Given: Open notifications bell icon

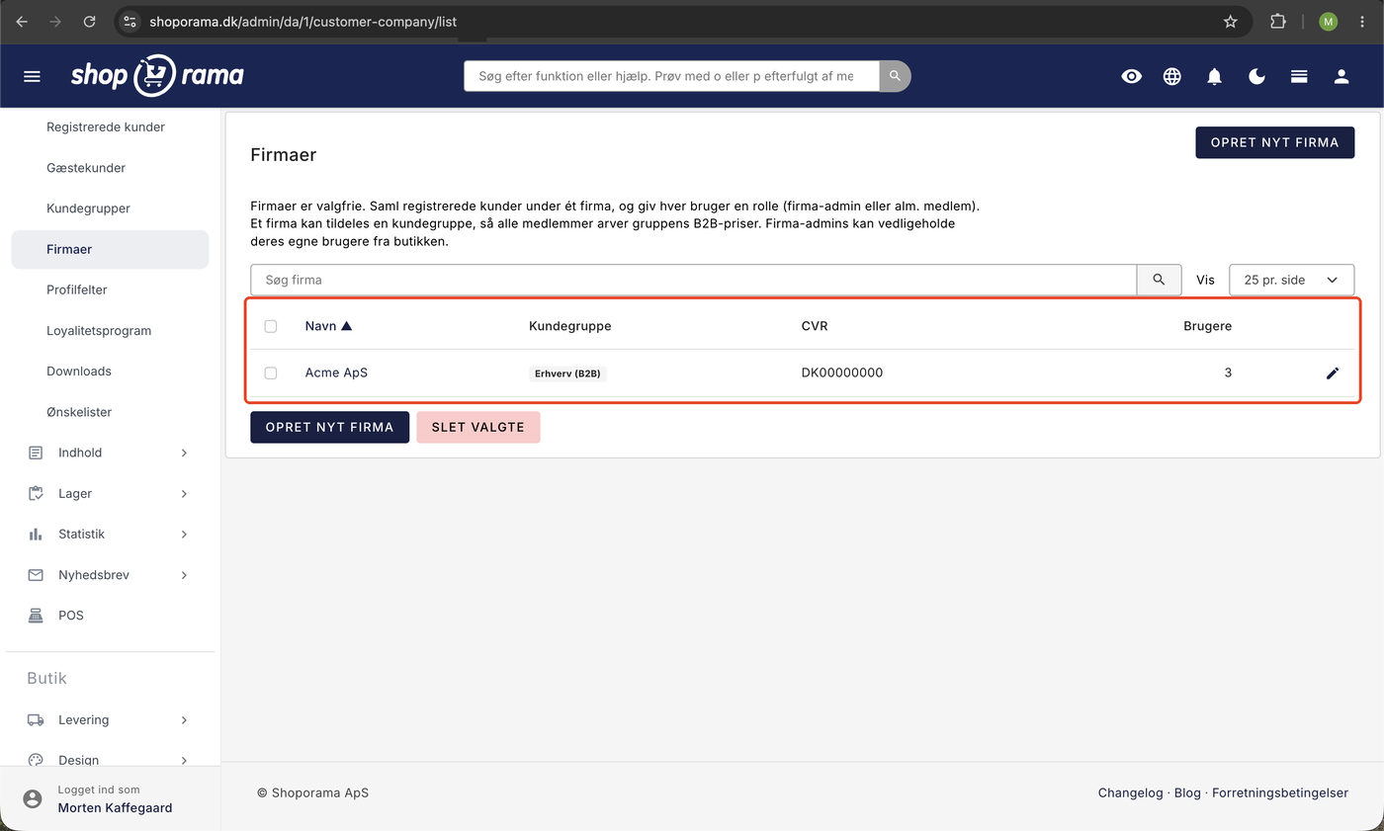Looking at the screenshot, I should pyautogui.click(x=1215, y=76).
